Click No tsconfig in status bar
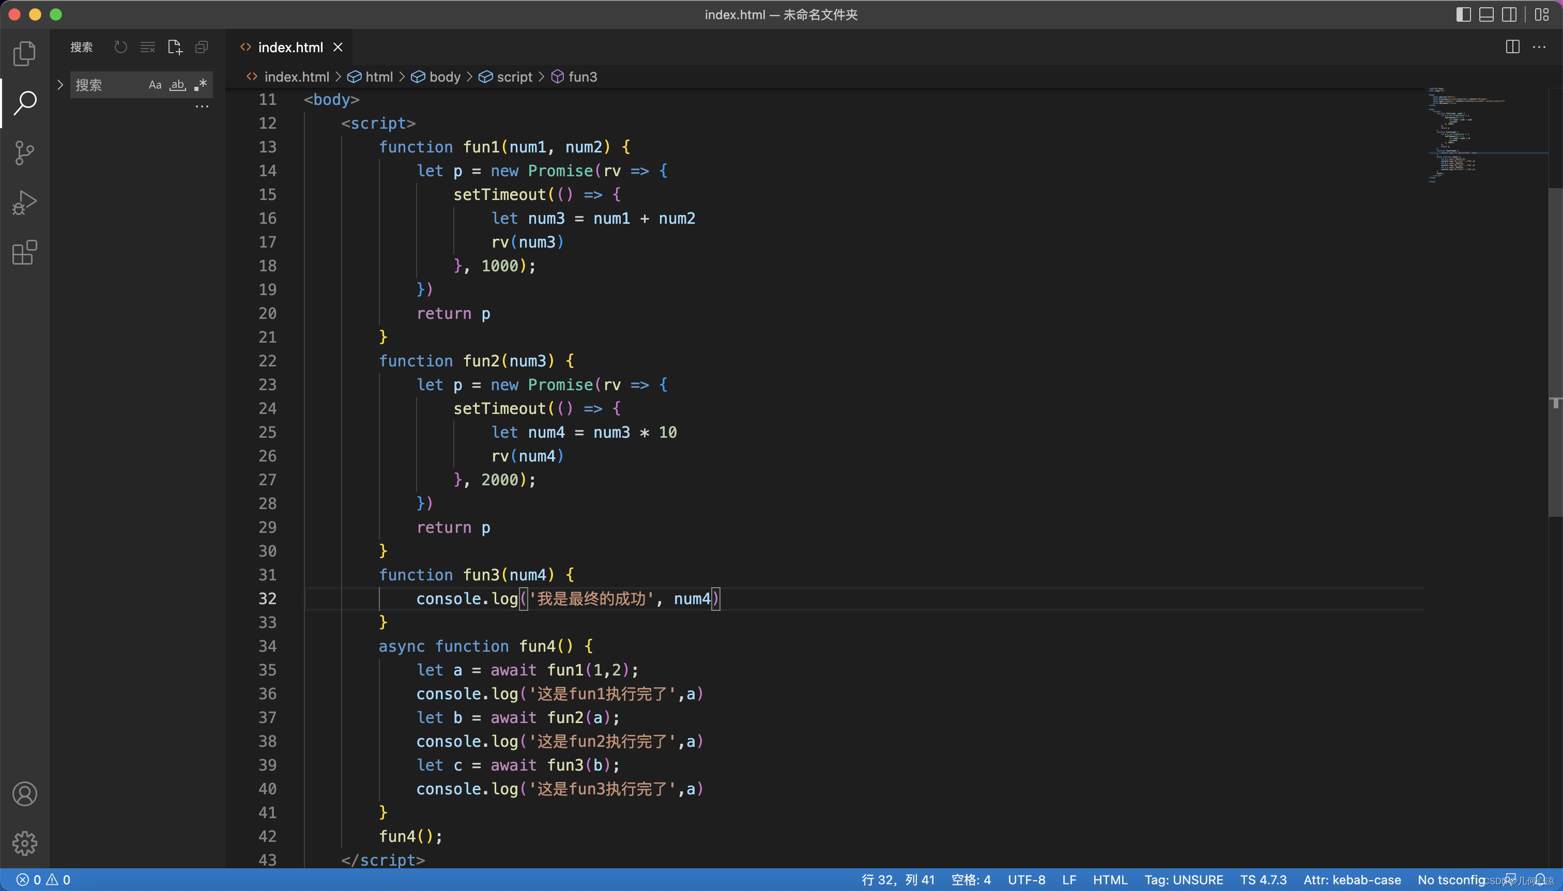Image resolution: width=1563 pixels, height=891 pixels. tap(1452, 880)
